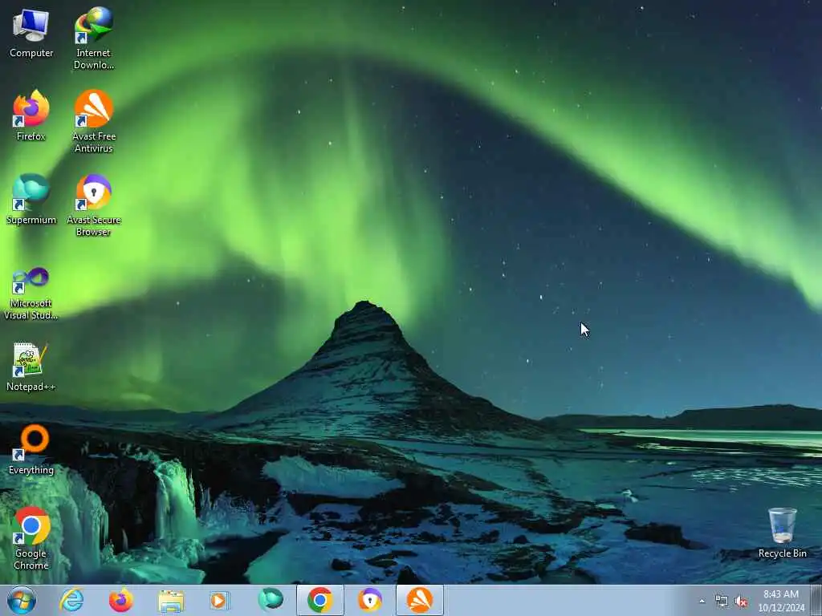Click the Show desktop button

[x=816, y=600]
